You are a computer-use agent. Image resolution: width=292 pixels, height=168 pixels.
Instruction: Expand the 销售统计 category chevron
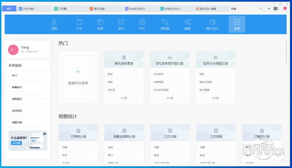tap(43, 87)
